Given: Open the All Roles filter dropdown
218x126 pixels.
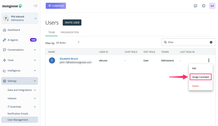Looking at the screenshot, I should (68, 43).
